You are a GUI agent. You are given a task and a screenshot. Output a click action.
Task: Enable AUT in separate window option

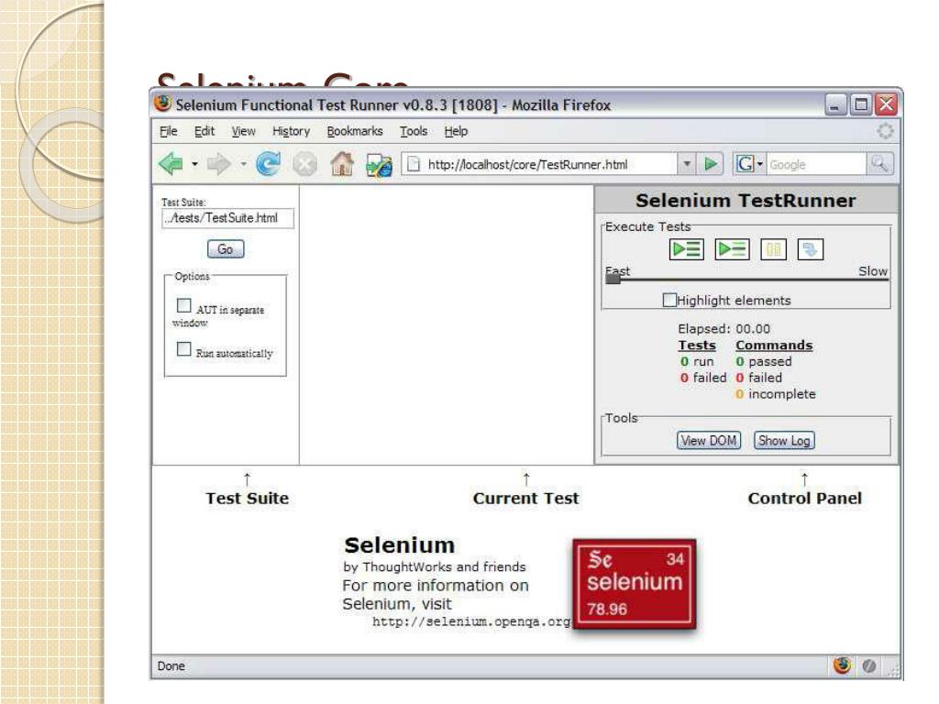[x=183, y=305]
